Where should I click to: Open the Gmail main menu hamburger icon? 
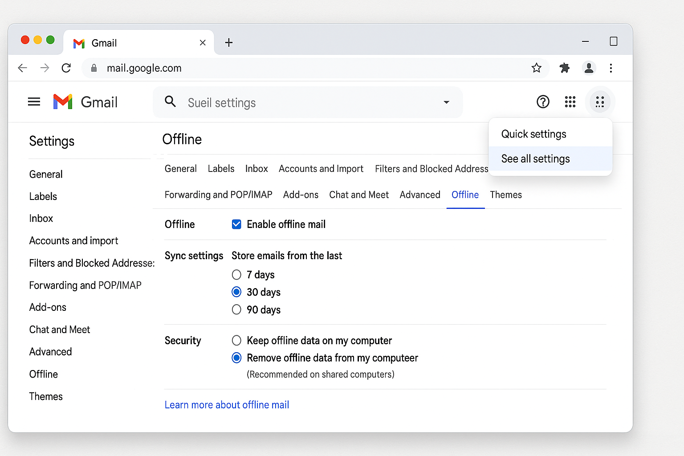point(34,102)
